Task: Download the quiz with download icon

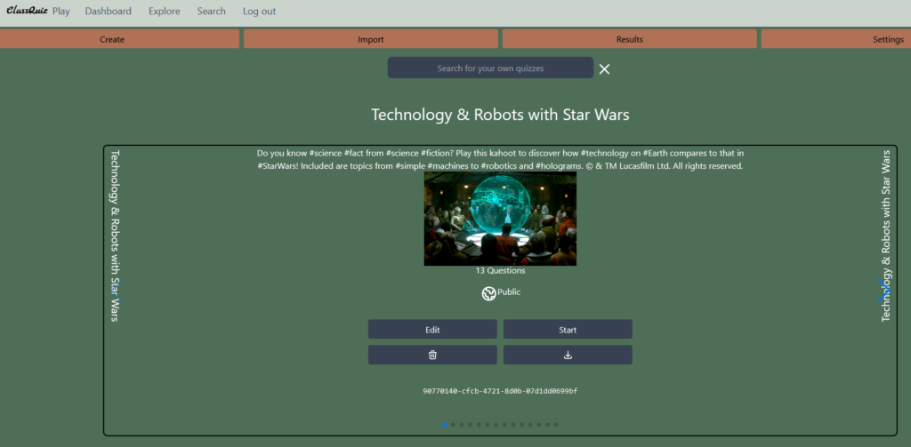Action: coord(568,355)
